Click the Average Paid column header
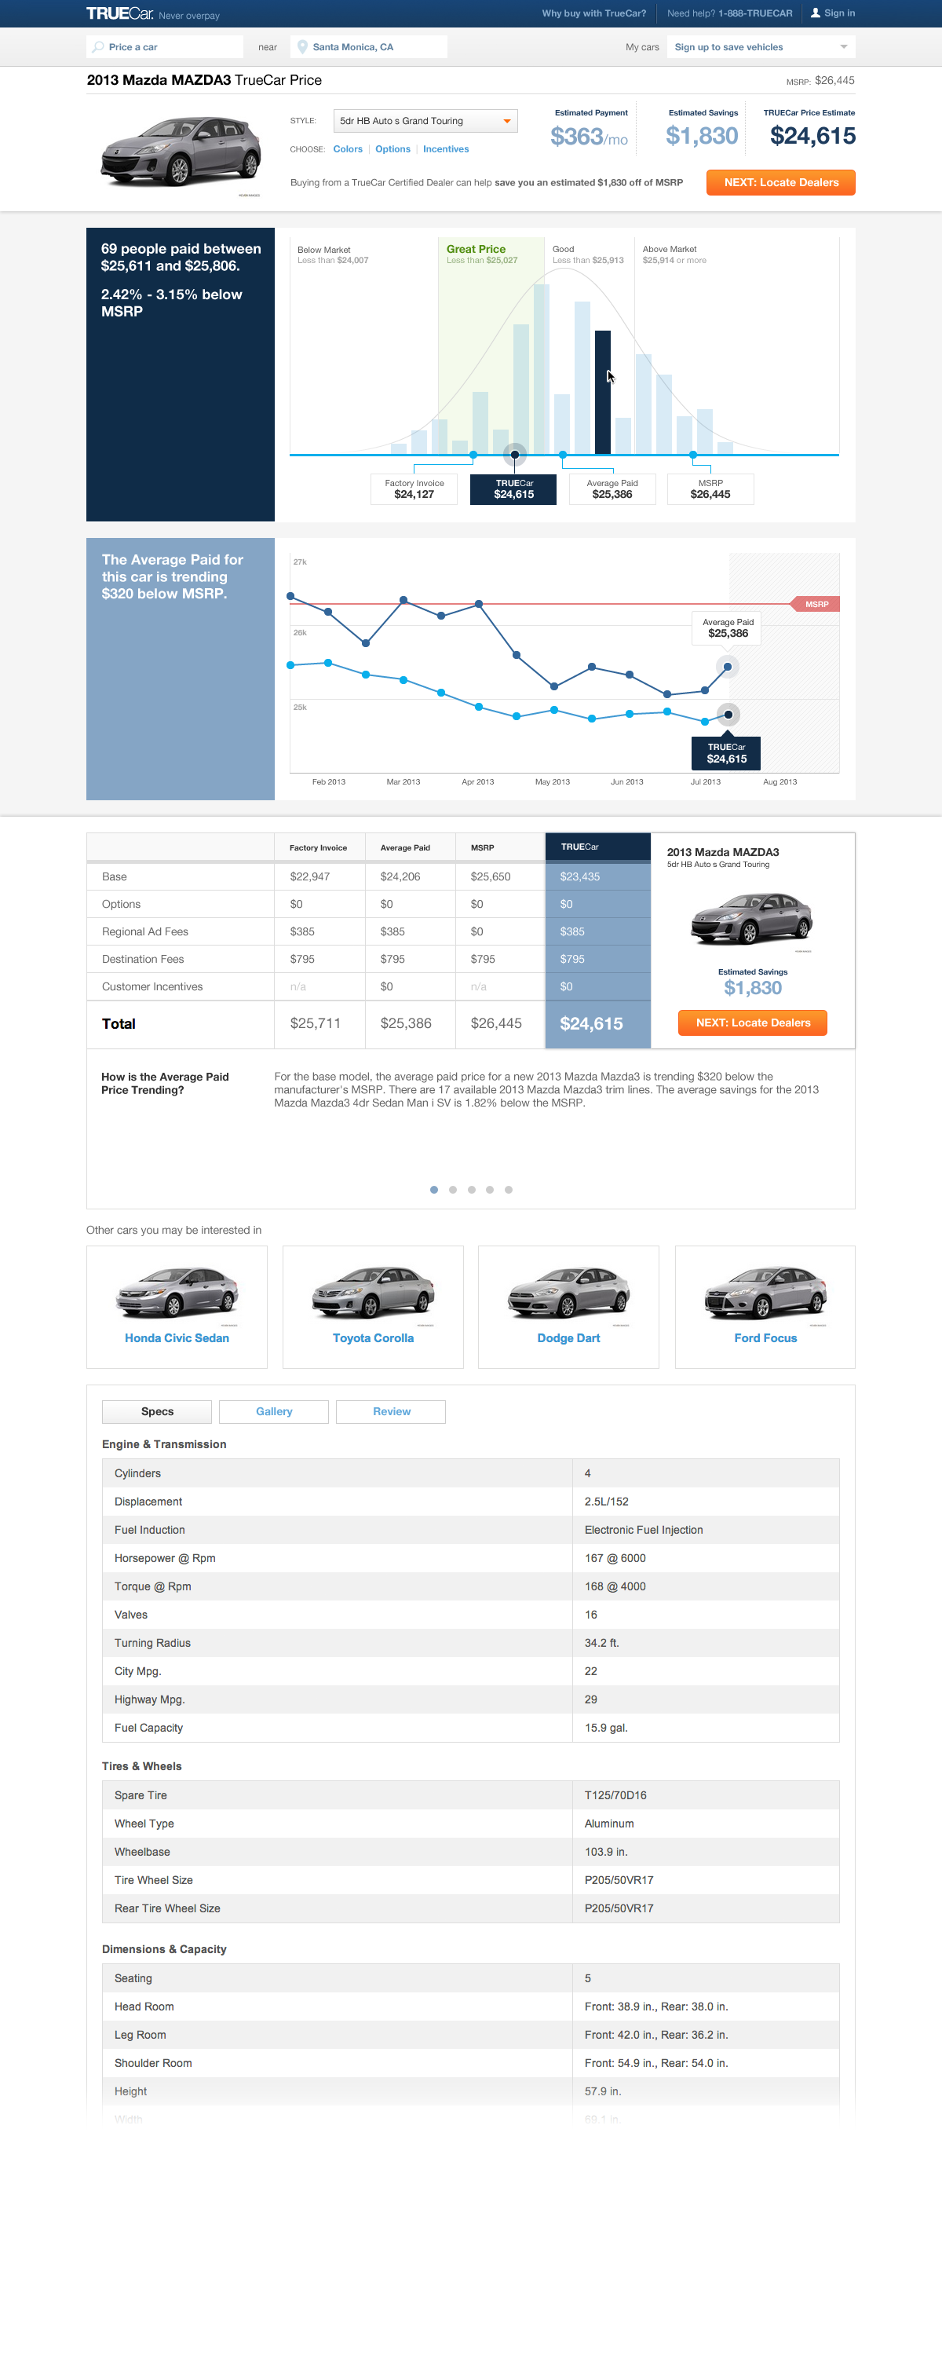Image resolution: width=942 pixels, height=2356 pixels. coord(410,847)
